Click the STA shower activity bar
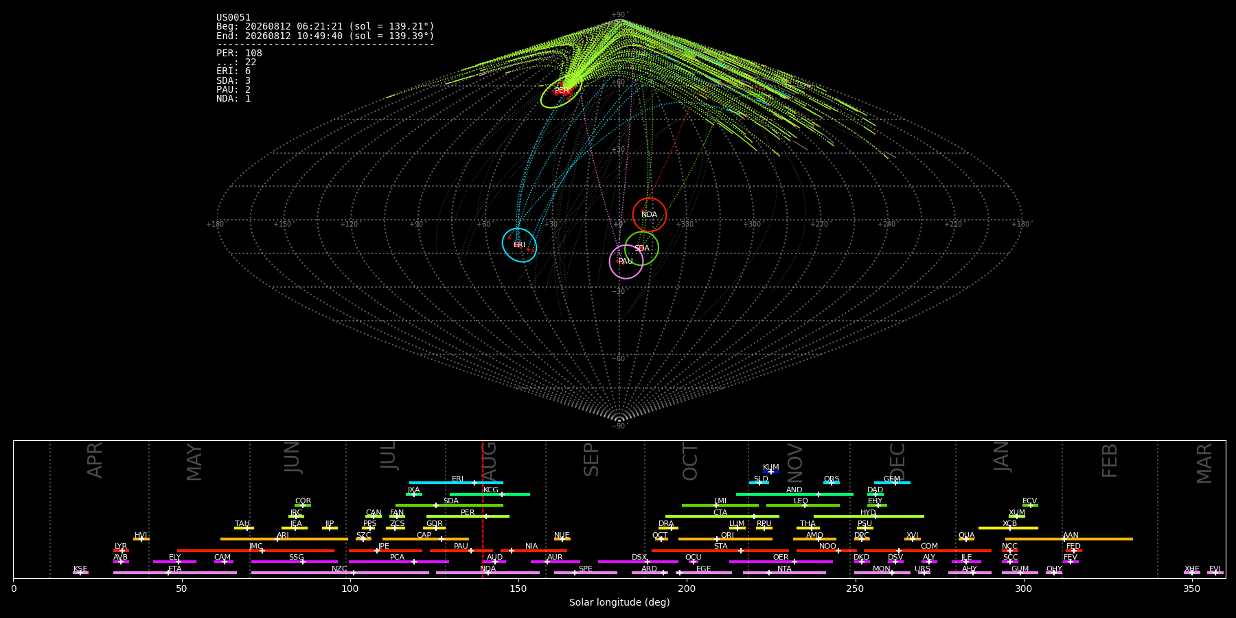The height and width of the screenshot is (618, 1236). pos(720,551)
